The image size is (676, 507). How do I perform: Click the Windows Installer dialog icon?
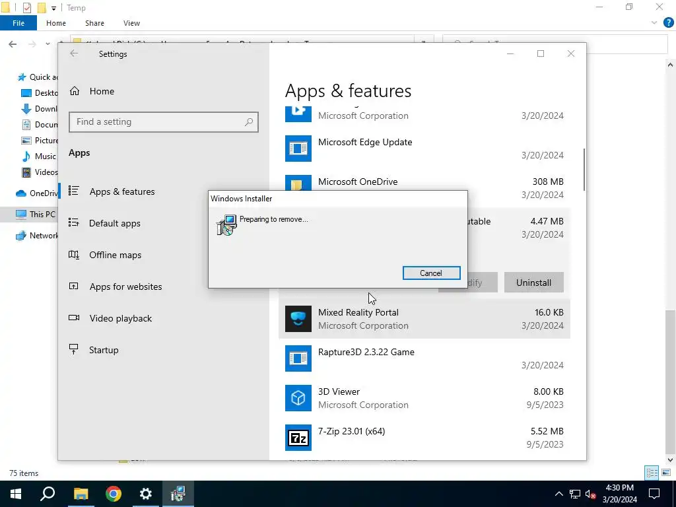point(227,225)
